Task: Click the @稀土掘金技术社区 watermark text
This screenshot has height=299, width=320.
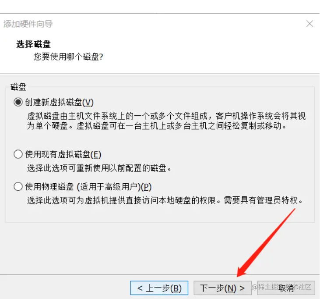Action: coord(281,287)
